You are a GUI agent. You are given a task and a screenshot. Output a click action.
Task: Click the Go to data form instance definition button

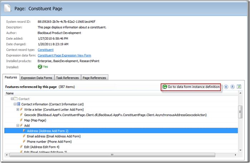click(x=190, y=87)
